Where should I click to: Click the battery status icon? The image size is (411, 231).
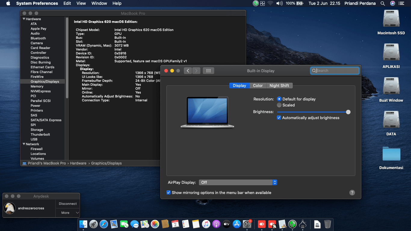point(300,3)
